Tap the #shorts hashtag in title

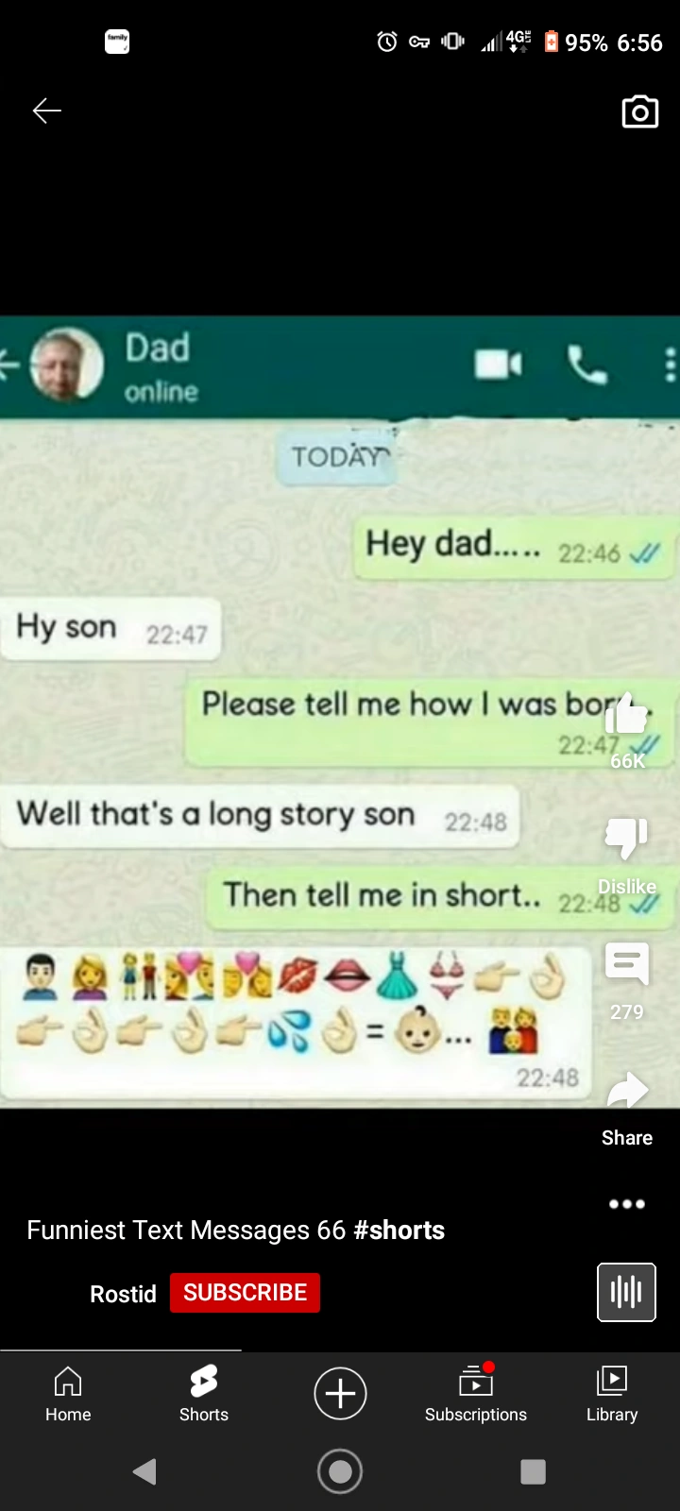pos(399,1230)
